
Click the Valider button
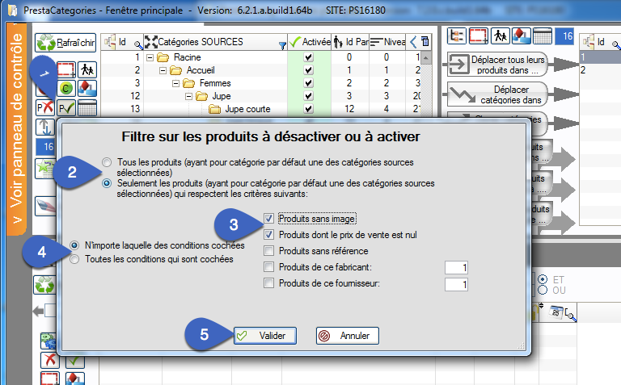point(265,336)
